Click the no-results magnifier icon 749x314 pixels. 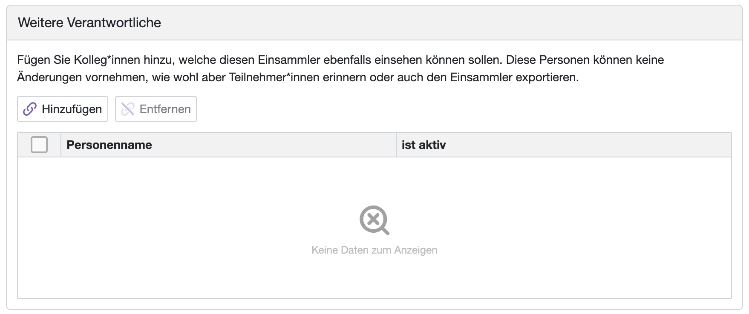[374, 220]
